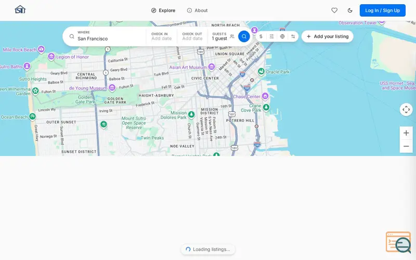Click the Loading listings status text
This screenshot has height=260, width=416.
pos(212,250)
